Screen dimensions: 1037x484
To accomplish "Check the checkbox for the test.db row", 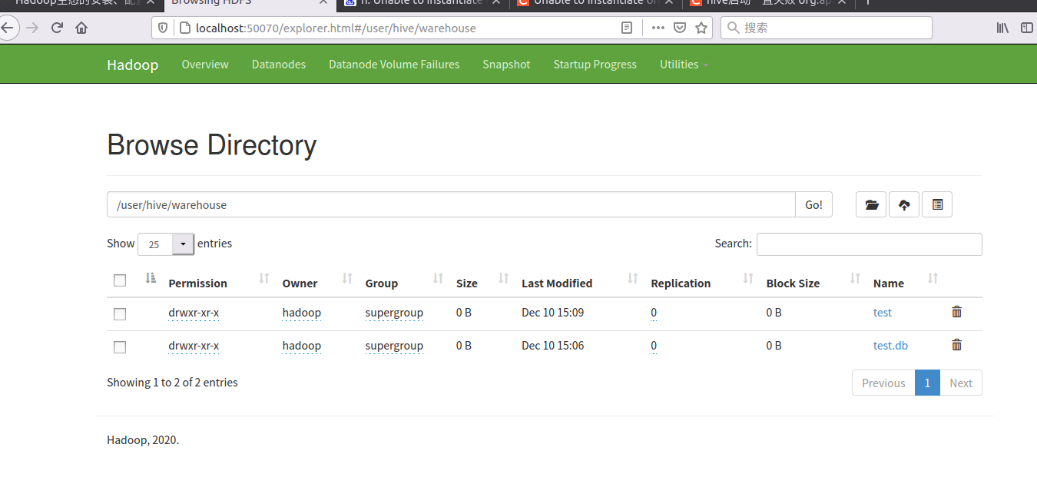I will pos(120,346).
